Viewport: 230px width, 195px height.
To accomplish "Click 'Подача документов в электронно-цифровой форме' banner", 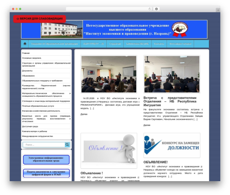I will pyautogui.click(x=46, y=173).
